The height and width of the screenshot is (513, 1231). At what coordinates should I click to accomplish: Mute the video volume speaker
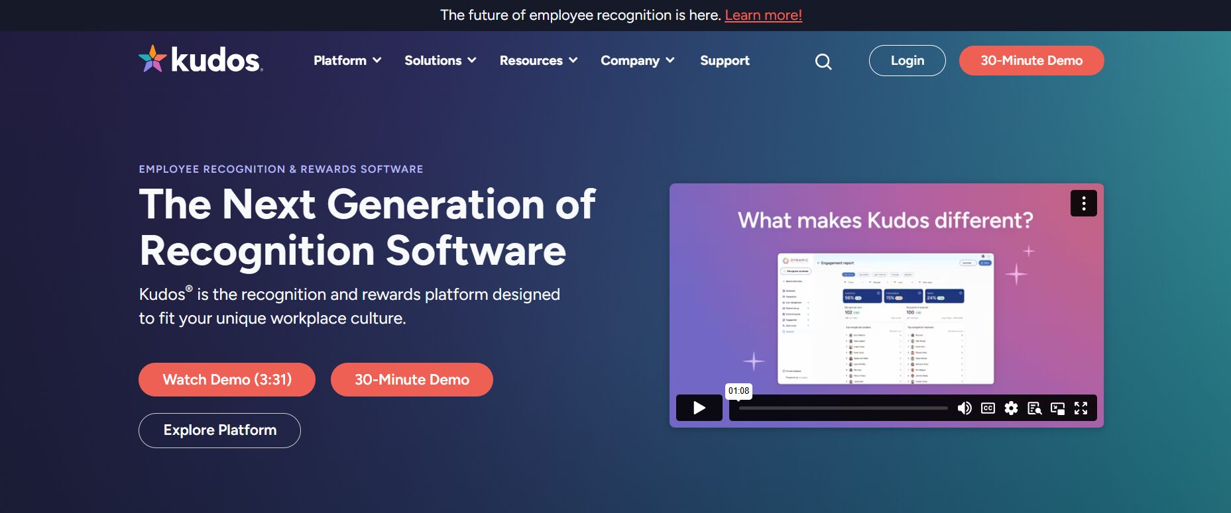click(965, 408)
